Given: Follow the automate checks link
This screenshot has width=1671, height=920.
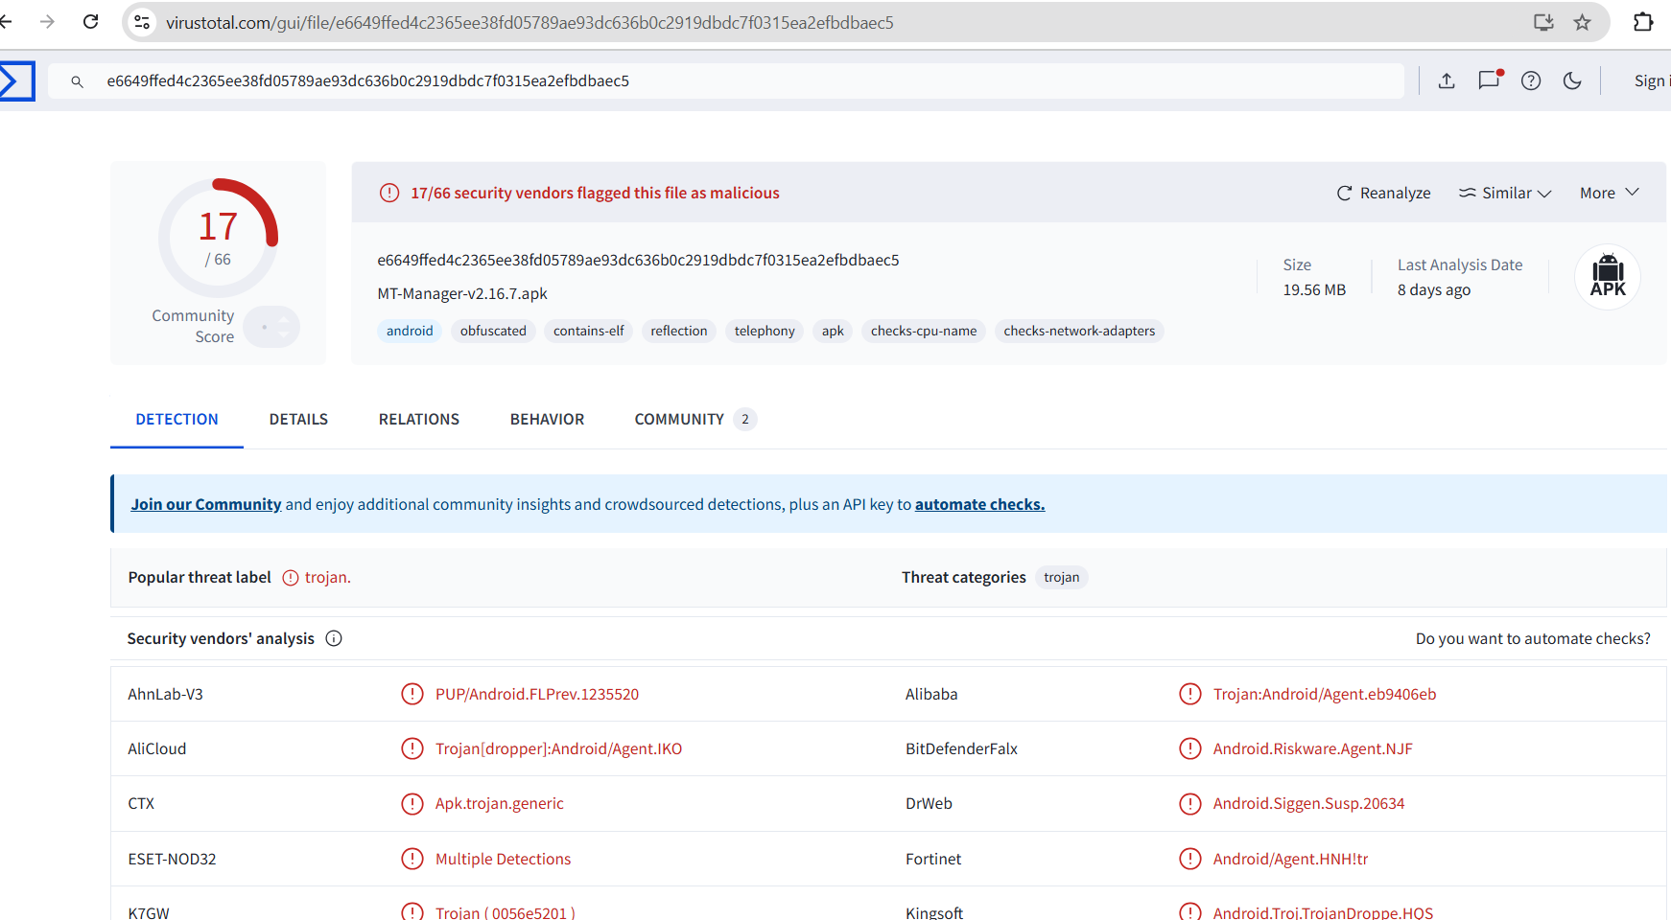Looking at the screenshot, I should coord(979,504).
